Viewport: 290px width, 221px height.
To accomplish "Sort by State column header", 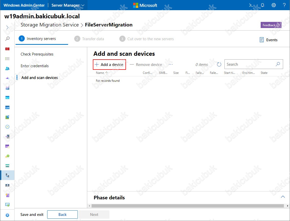I will click(264, 73).
